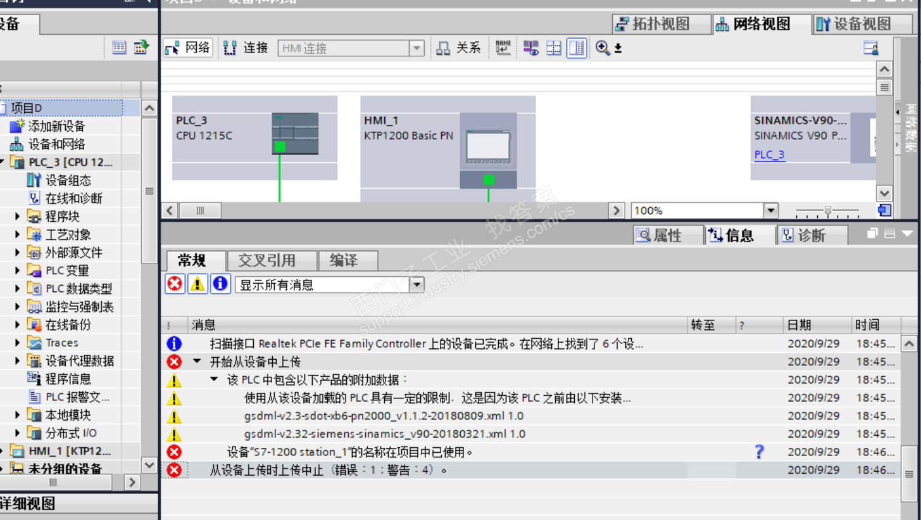Collapse the 开始从设备中上传 message group
This screenshot has height=520, width=921.
[197, 362]
